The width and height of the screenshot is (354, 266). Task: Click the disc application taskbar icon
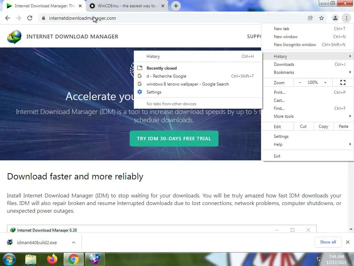pos(95,259)
